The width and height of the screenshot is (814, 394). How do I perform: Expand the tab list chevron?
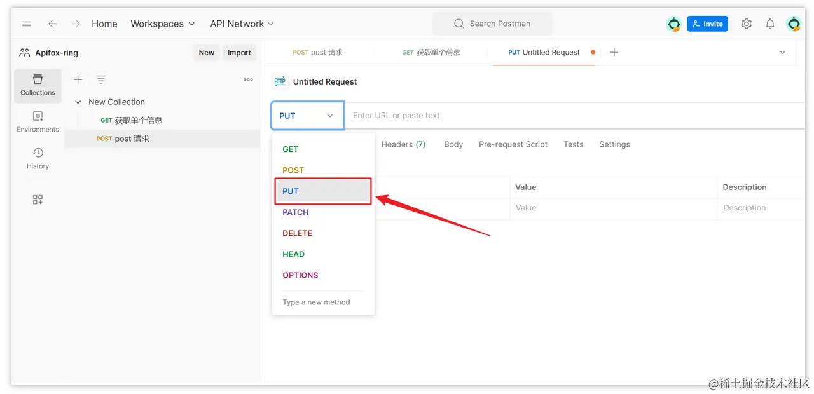(x=783, y=52)
